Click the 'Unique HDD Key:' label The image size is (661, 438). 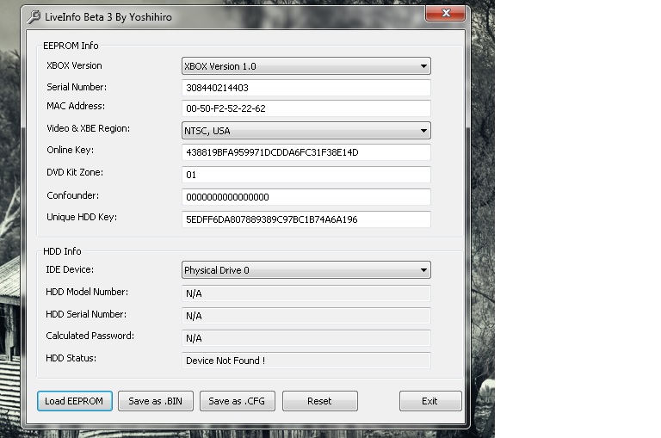[x=82, y=217]
